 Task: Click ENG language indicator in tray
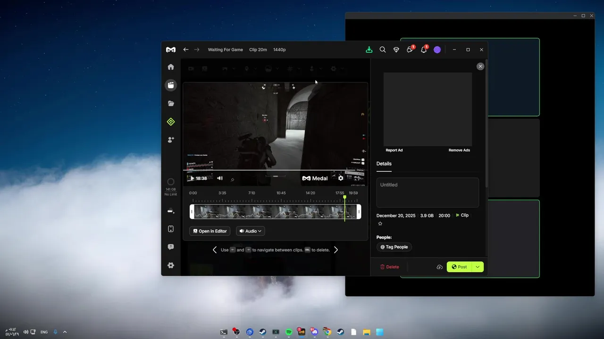[44, 332]
